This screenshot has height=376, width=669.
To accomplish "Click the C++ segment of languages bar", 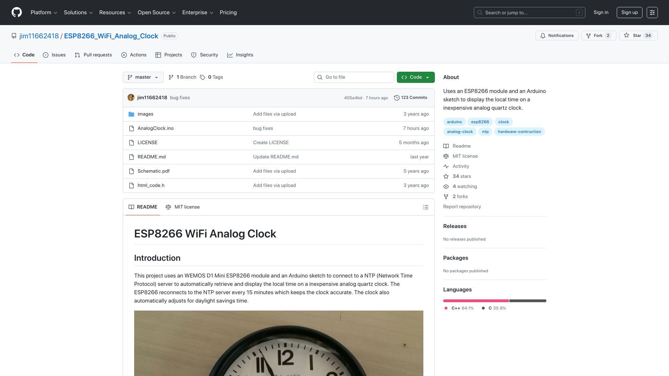I will pos(476,301).
